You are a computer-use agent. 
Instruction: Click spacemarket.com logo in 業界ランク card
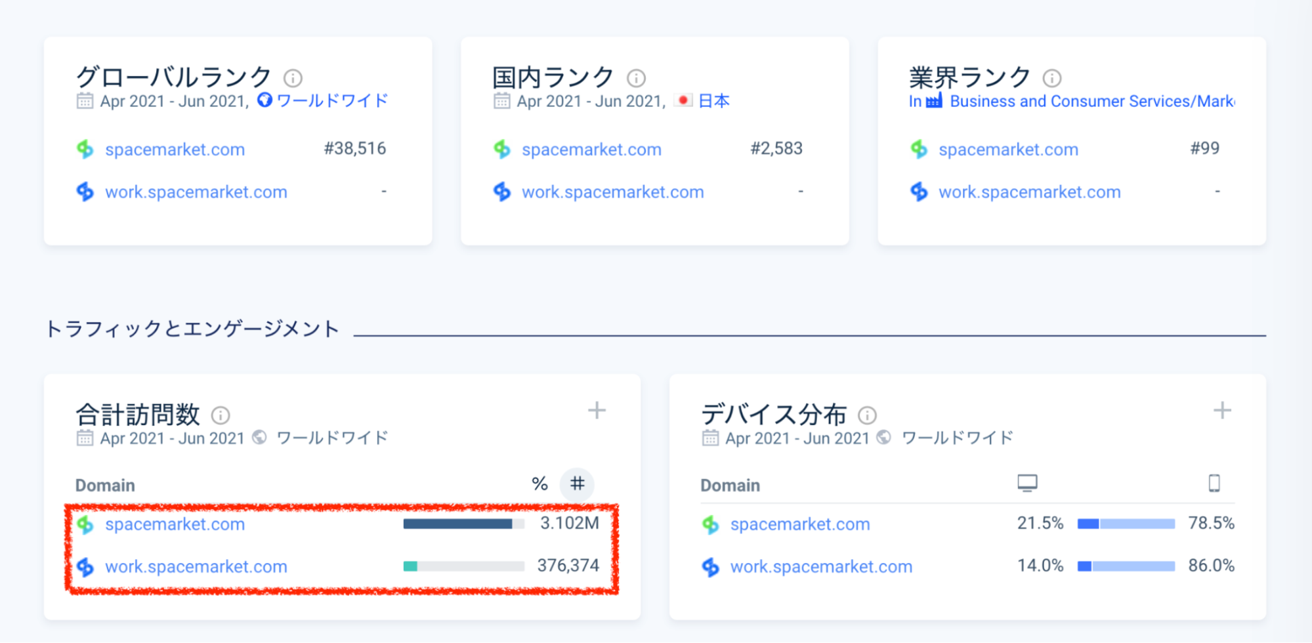pos(919,150)
